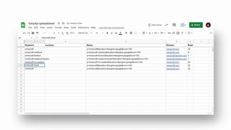The image size is (231, 130).
Task: Open the Data menu
Action: pos(66,27)
